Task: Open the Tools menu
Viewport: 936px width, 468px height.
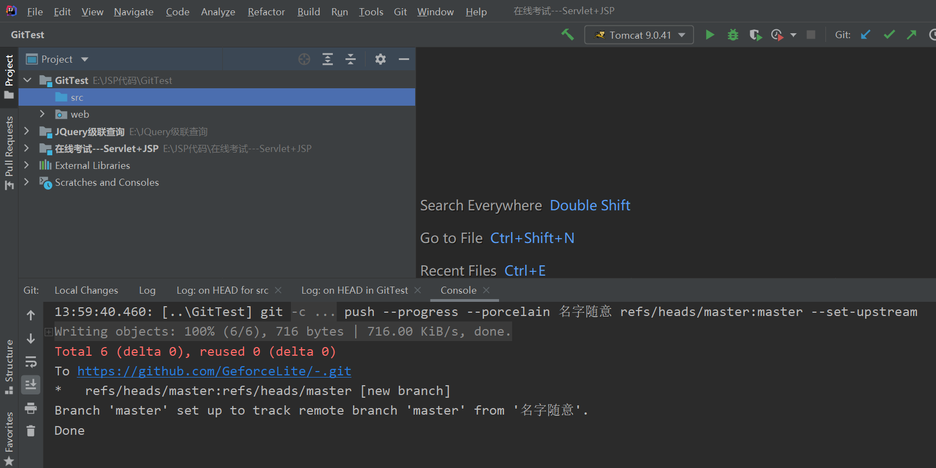Action: click(371, 12)
